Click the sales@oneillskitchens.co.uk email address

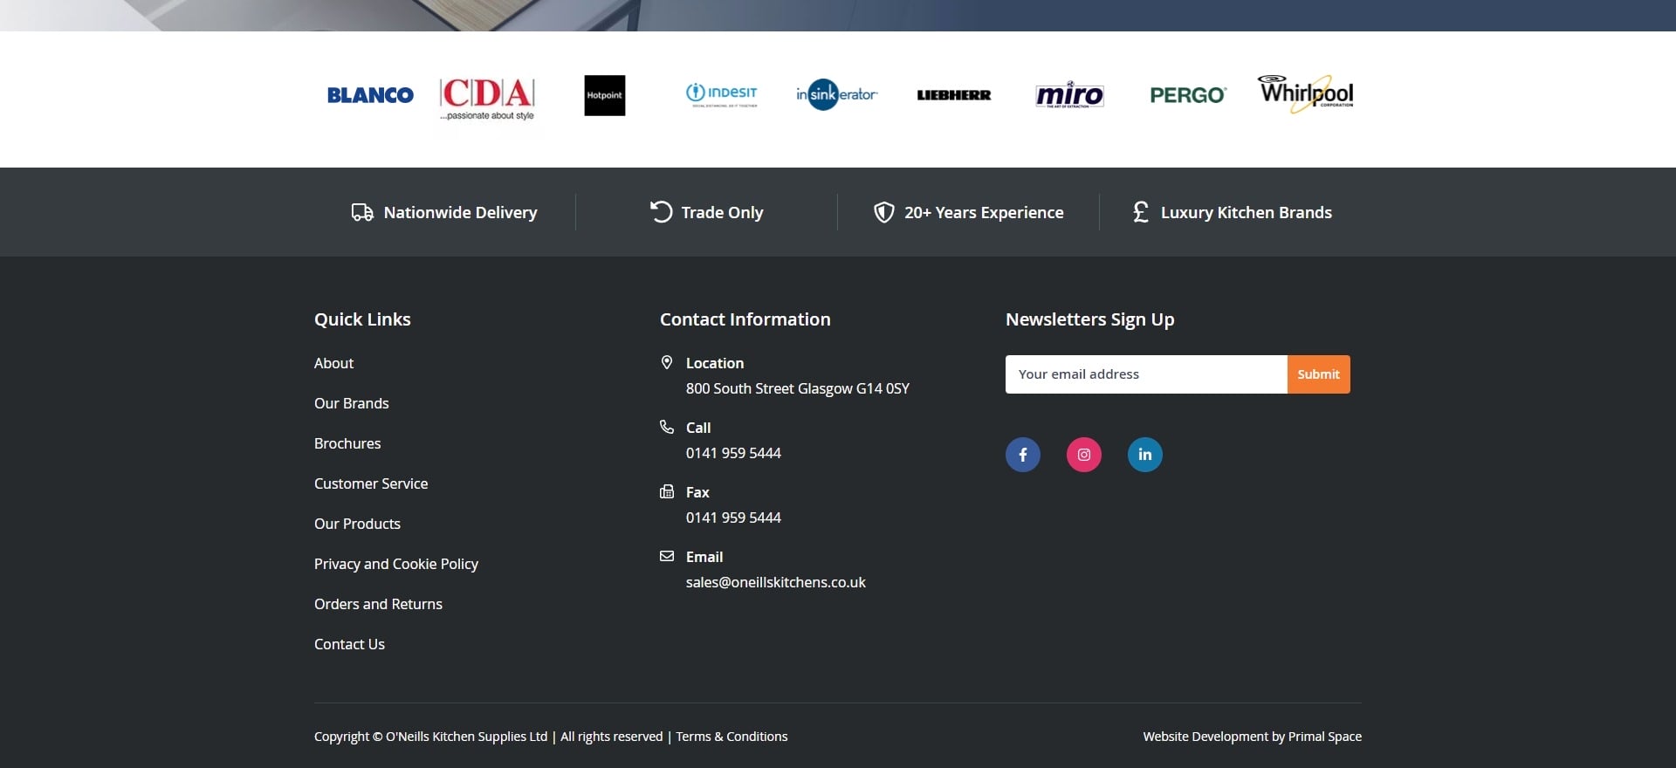coord(776,582)
